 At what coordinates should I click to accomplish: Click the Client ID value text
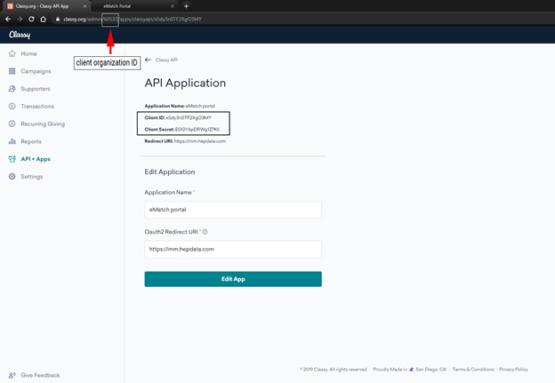[189, 118]
